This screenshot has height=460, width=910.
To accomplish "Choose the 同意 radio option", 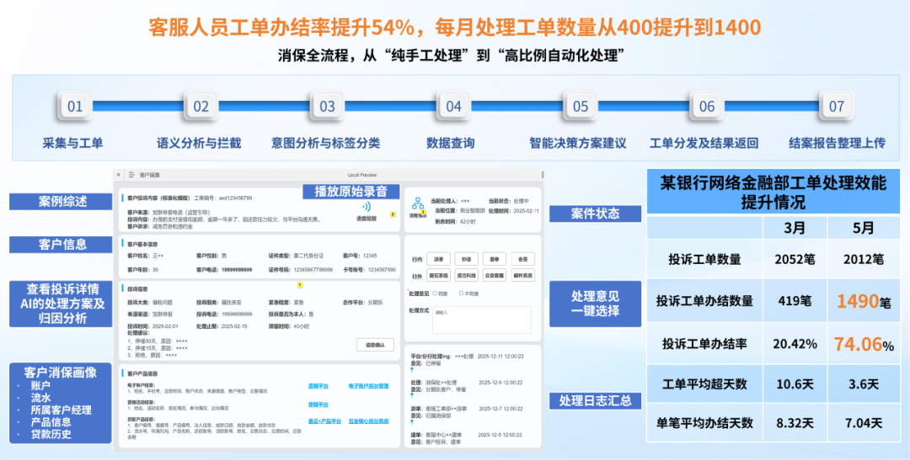I will point(436,293).
